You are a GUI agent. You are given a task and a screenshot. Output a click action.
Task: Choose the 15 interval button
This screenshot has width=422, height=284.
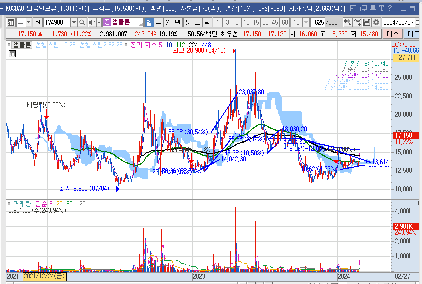click(x=256, y=22)
